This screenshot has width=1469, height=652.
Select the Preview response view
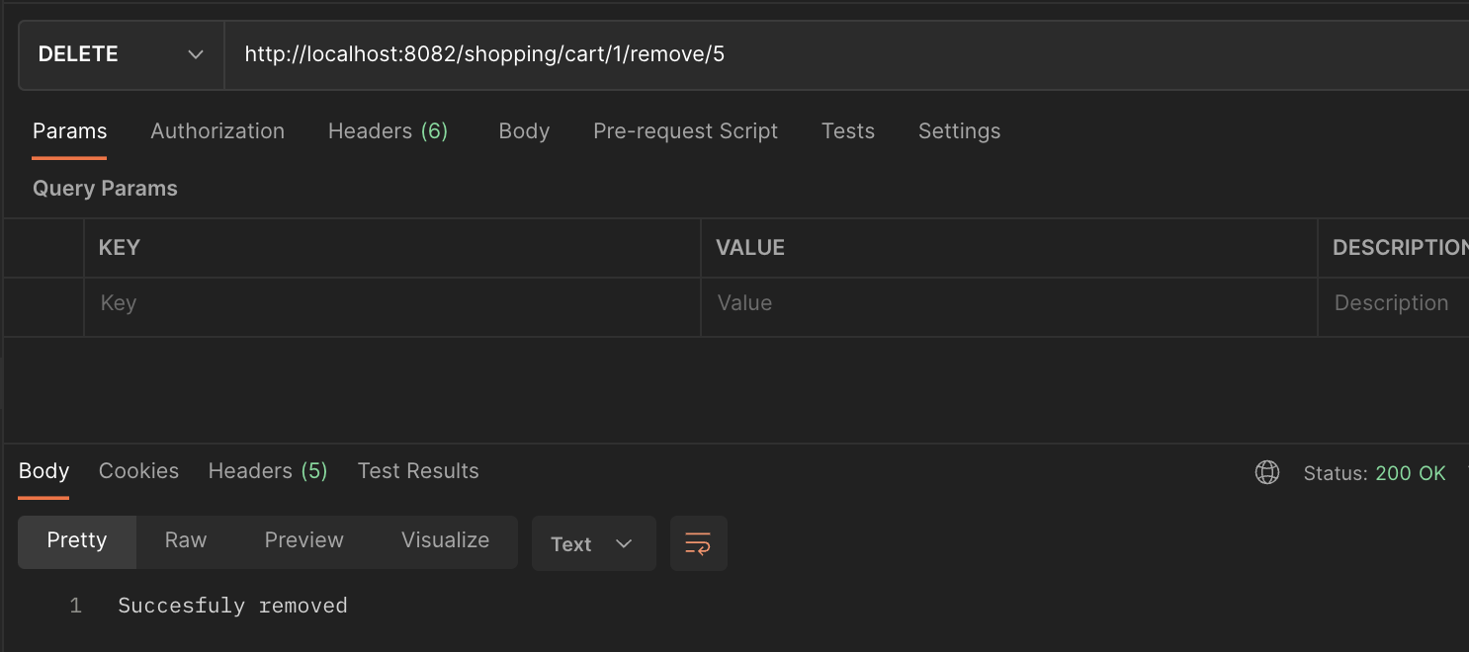303,540
